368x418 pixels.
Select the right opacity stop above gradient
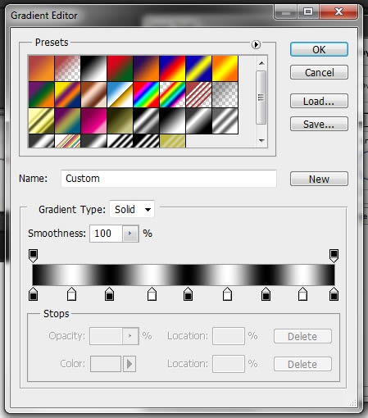click(x=334, y=256)
